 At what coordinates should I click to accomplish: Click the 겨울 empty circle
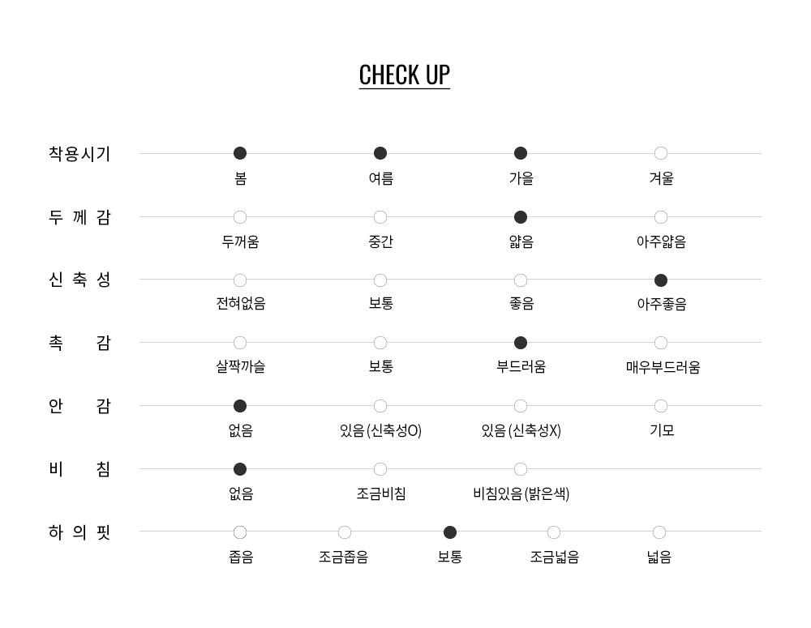point(661,153)
